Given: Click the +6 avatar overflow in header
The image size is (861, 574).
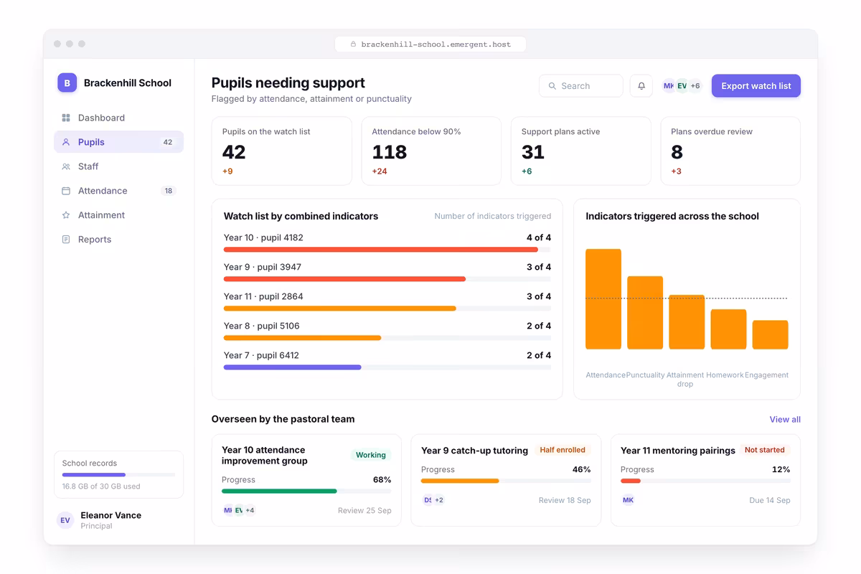Looking at the screenshot, I should 695,86.
